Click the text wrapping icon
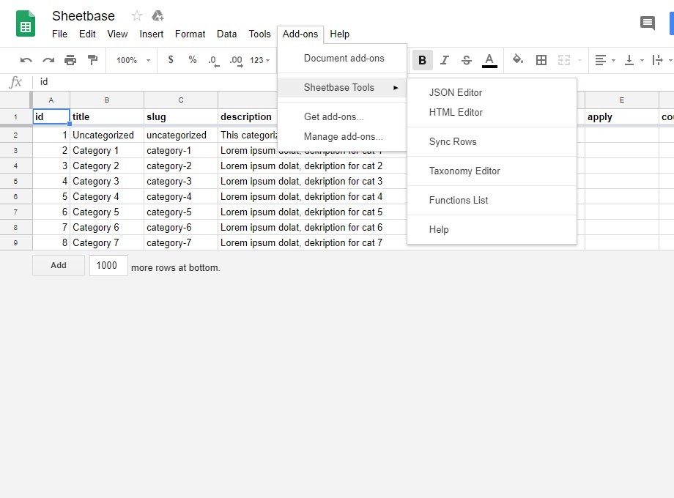The width and height of the screenshot is (674, 498). (657, 60)
